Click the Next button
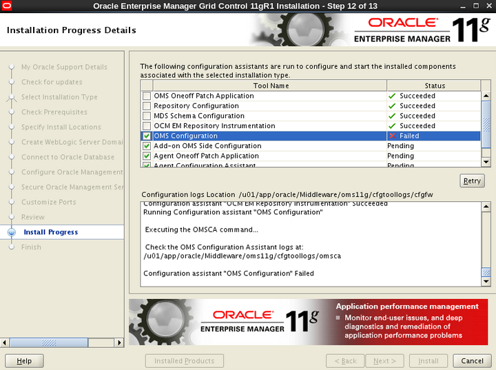496x370 pixels. point(384,361)
